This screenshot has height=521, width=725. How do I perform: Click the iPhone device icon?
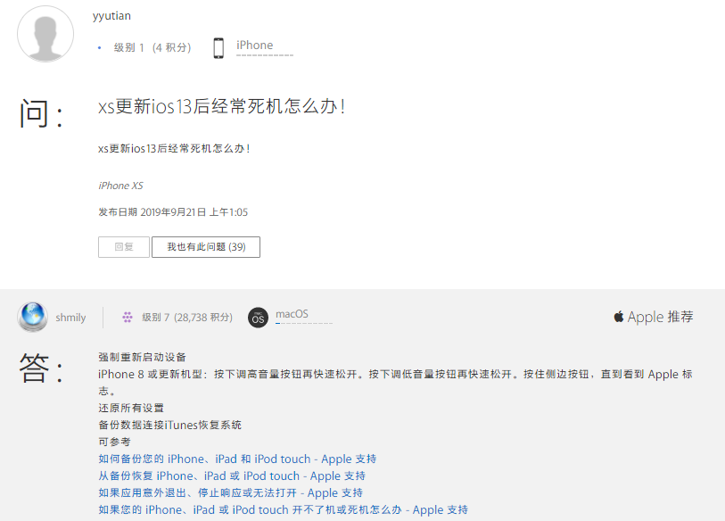218,47
